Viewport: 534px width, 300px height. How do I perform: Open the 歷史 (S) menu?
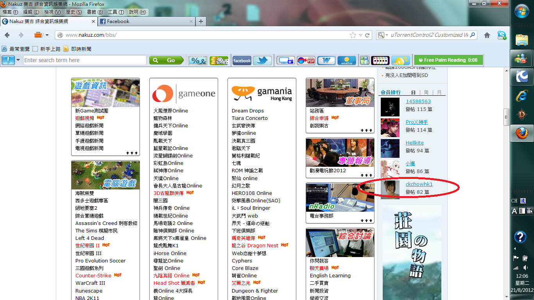[74, 12]
